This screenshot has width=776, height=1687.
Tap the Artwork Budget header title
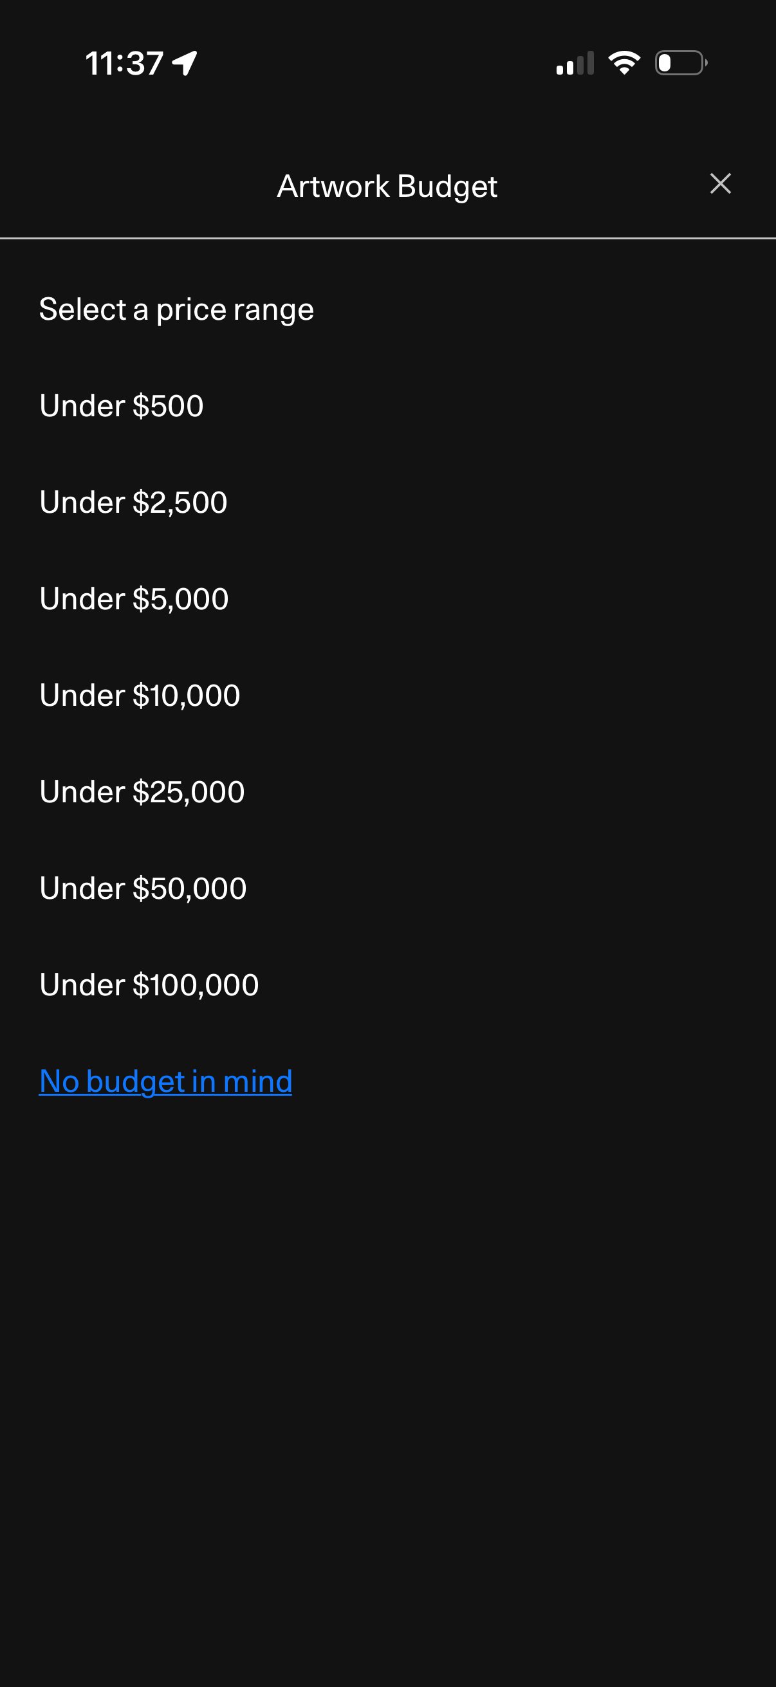[x=387, y=186]
